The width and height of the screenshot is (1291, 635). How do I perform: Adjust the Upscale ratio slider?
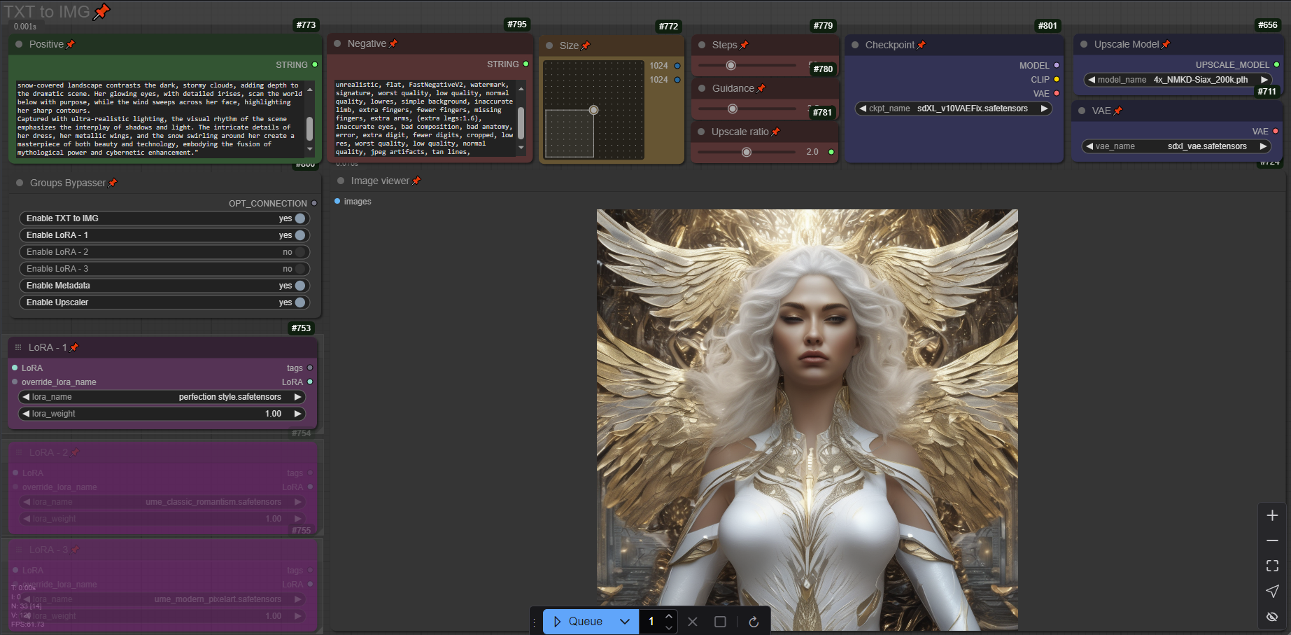747,152
